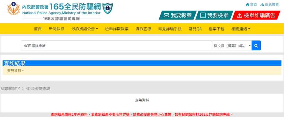The width and height of the screenshot is (284, 117).
Task: Open 新聞快訊 in the navigation bar
Action: point(56,29)
